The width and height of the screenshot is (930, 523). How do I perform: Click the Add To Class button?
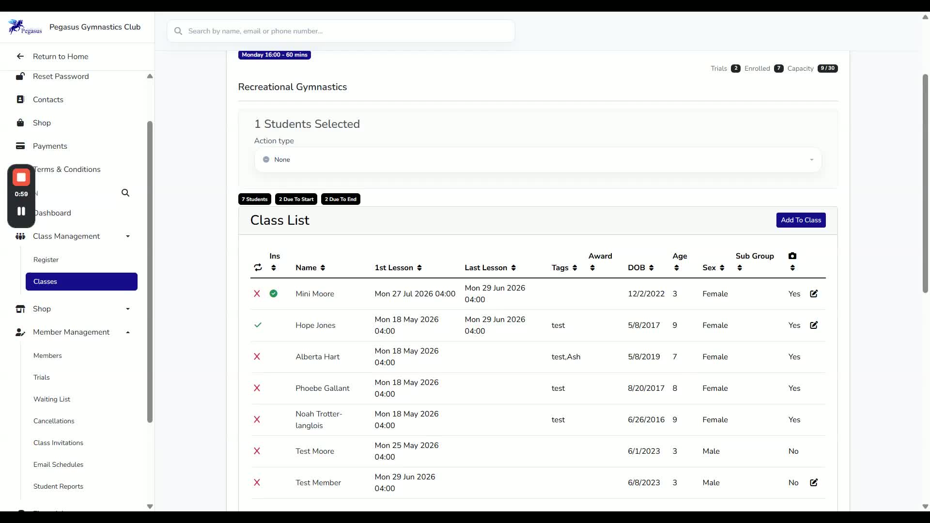coord(801,220)
